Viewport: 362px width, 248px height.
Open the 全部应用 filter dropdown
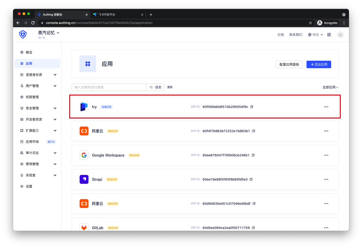click(x=330, y=87)
